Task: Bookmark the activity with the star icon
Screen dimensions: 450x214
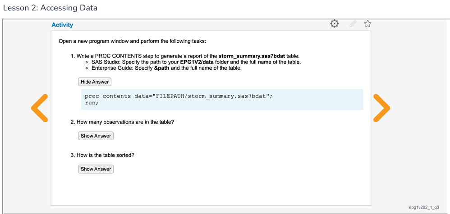Action: click(x=367, y=24)
